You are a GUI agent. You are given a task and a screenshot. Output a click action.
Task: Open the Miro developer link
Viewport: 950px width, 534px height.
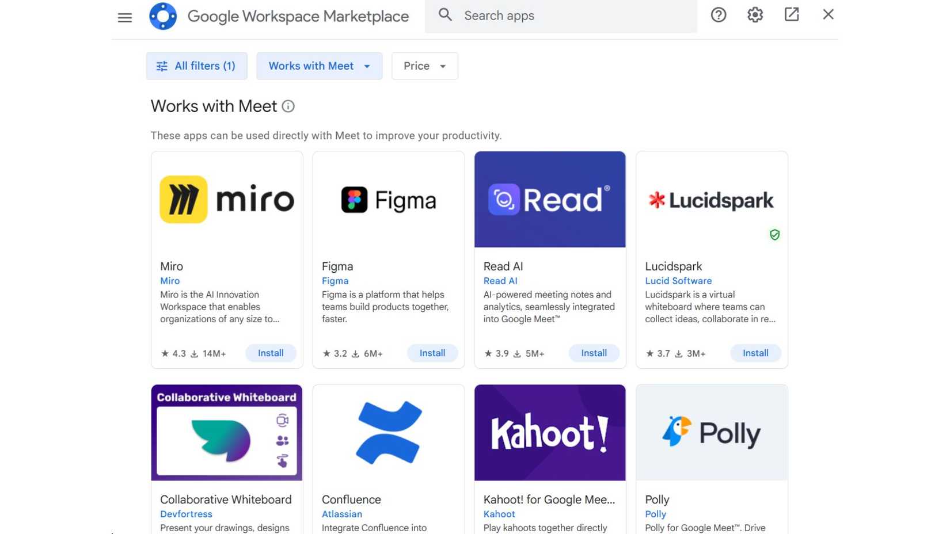click(x=170, y=281)
